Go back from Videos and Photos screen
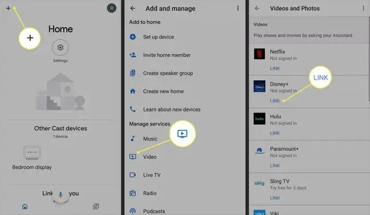Image resolution: width=370 pixels, height=215 pixels. coord(257,9)
